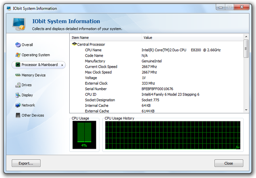This screenshot has width=256, height=178.
Task: Click the value Socket 775
Action: tap(151, 100)
